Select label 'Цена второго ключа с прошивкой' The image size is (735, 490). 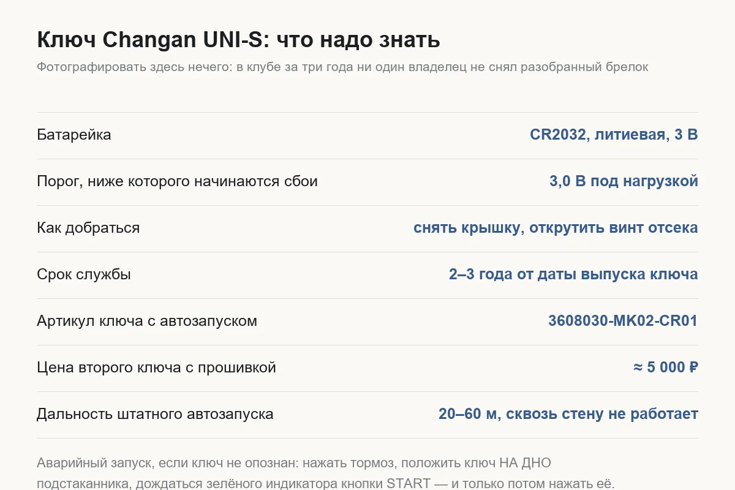(x=156, y=367)
